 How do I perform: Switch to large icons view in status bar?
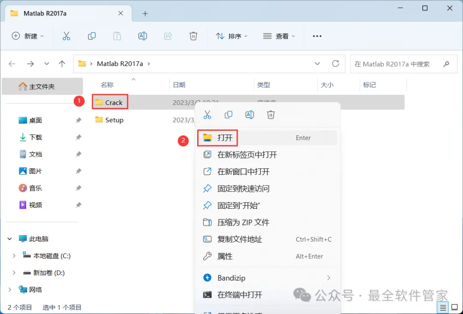point(455,308)
